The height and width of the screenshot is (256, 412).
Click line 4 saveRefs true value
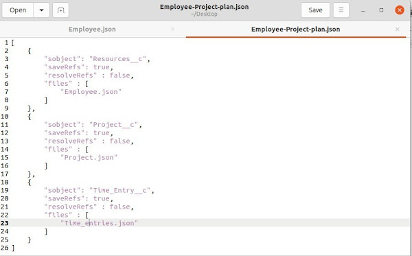102,67
